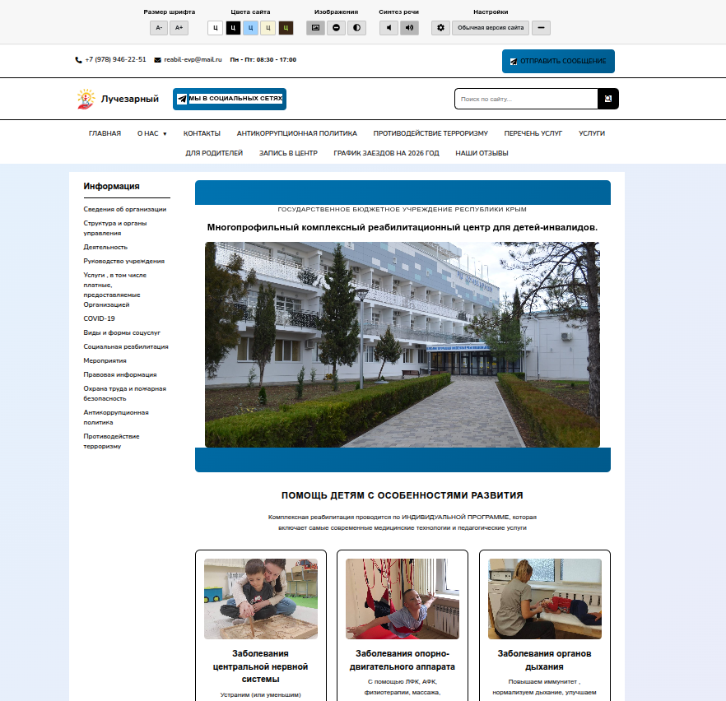Select the blue site color scheme swatch

tap(250, 28)
